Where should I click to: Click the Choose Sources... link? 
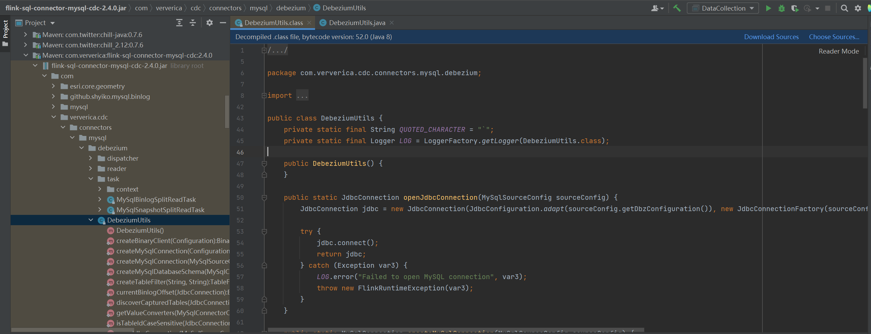834,37
